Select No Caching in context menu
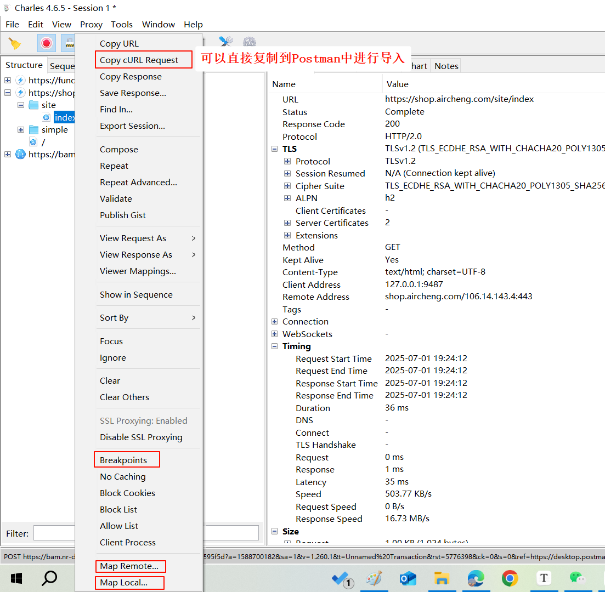The width and height of the screenshot is (605, 592). [123, 477]
